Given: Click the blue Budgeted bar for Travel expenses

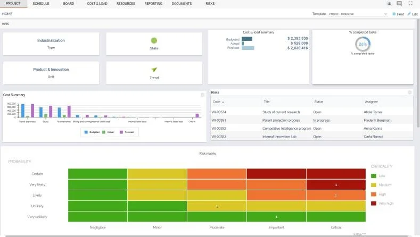Looking at the screenshot, I should point(23,111).
